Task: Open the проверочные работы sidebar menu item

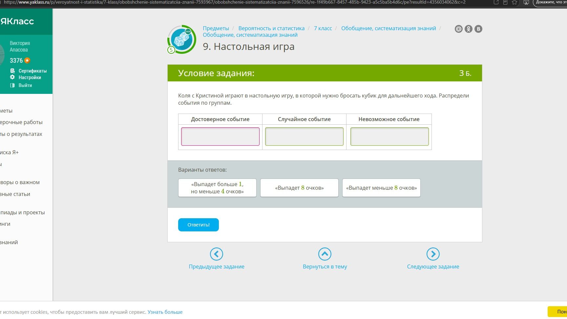Action: pyautogui.click(x=21, y=122)
